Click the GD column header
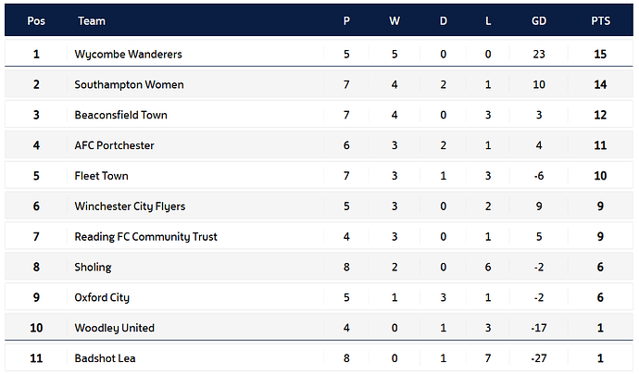Image resolution: width=639 pixels, height=375 pixels. (x=539, y=21)
